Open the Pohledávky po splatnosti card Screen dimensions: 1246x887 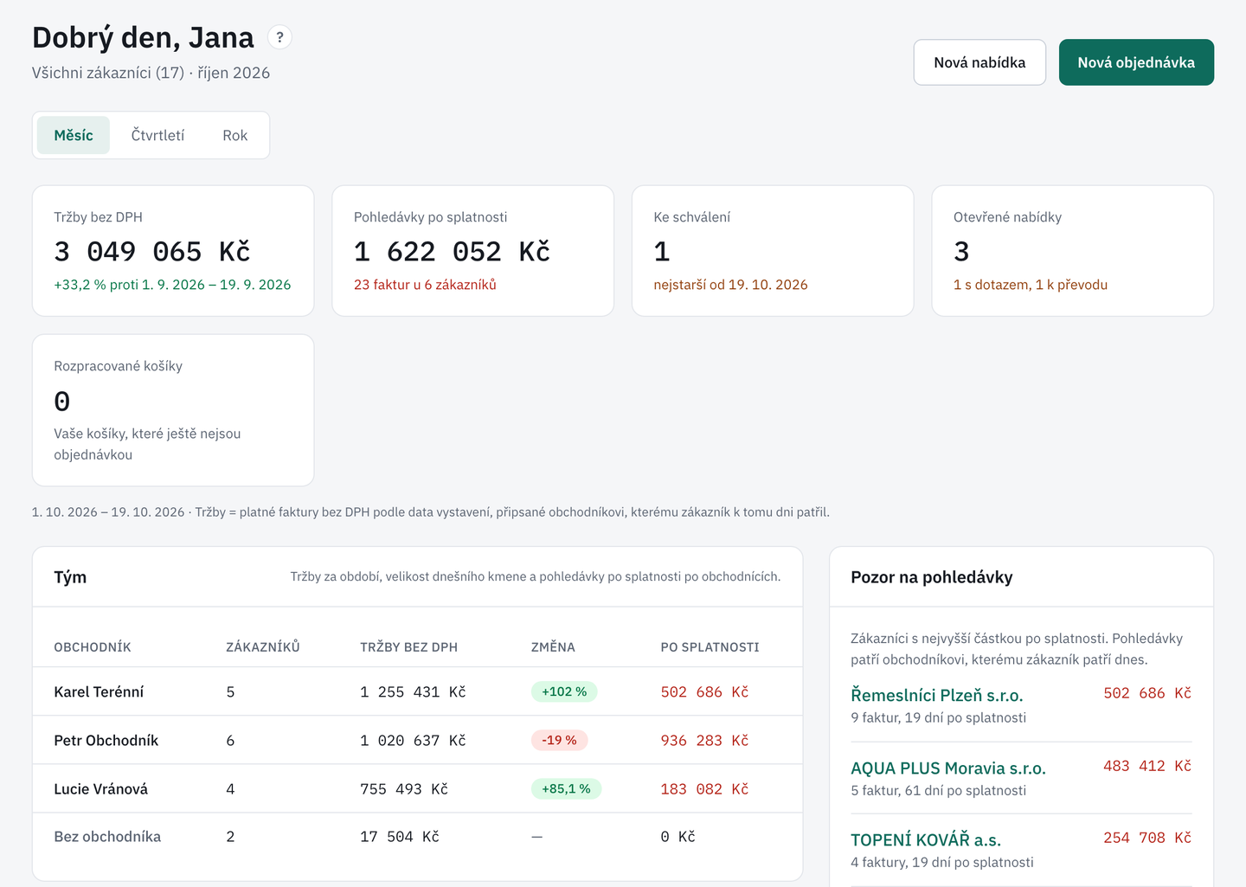click(x=473, y=251)
